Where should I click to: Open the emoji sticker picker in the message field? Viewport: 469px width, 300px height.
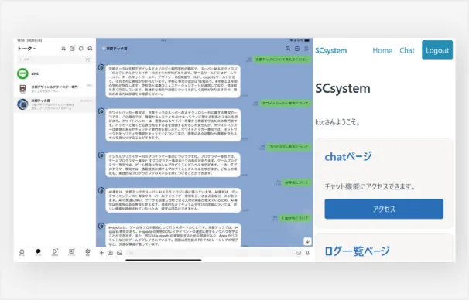point(299,253)
